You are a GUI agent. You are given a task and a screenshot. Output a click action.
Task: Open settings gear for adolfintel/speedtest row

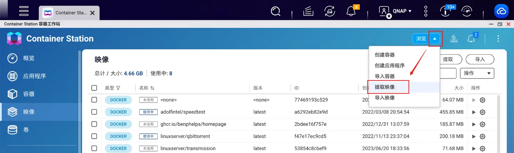(483, 112)
